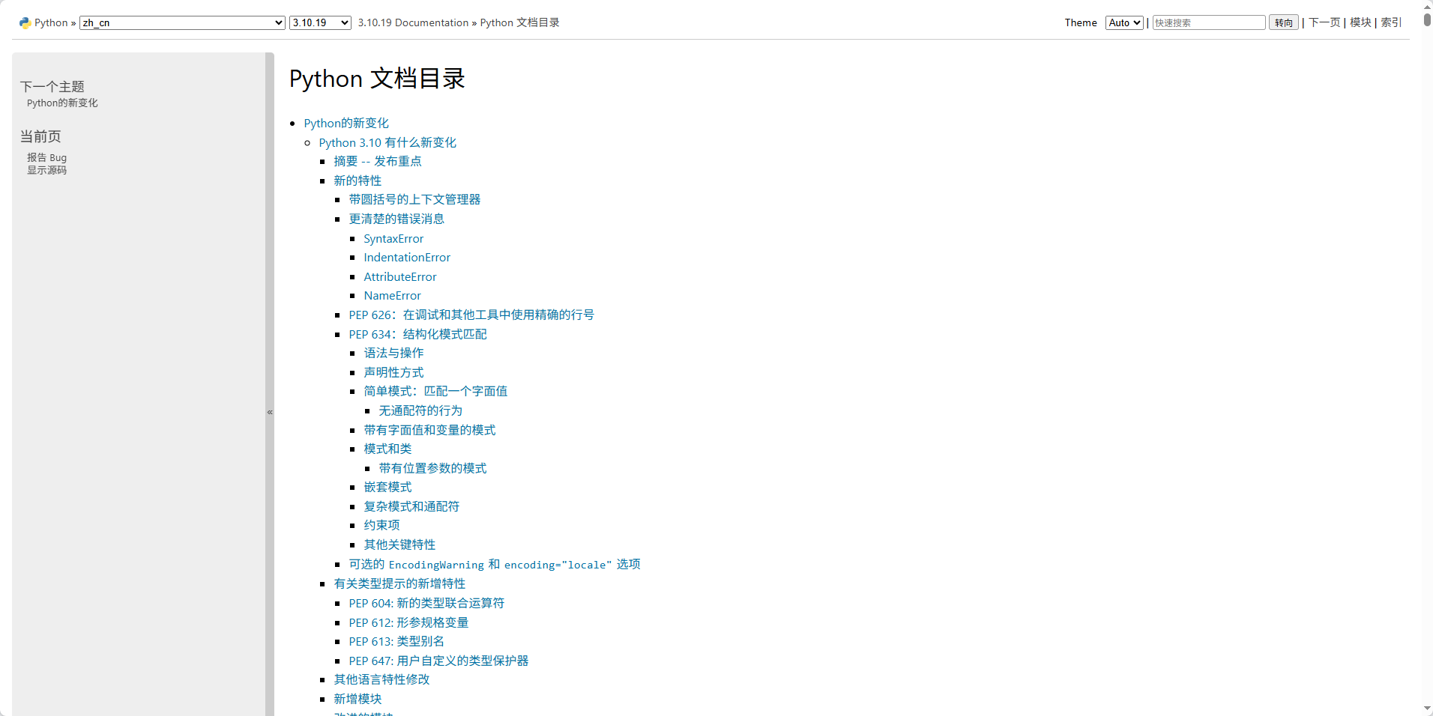Open the PEP 634：结构化模式匹配 link
The height and width of the screenshot is (716, 1433).
pyautogui.click(x=417, y=334)
